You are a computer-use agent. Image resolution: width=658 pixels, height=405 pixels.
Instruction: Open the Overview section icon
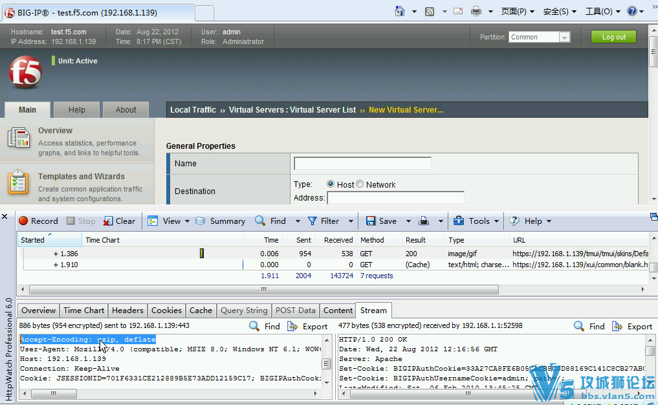pyautogui.click(x=19, y=138)
